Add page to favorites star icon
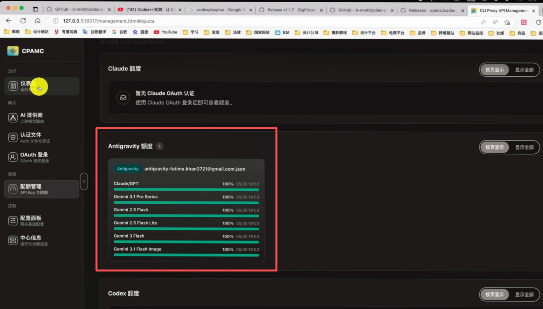Screen dimensions: 543x309 (x=507, y=22)
